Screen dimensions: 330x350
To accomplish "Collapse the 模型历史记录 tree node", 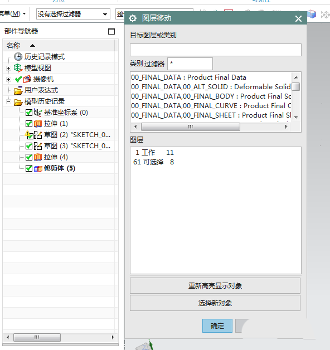I will coord(8,102).
